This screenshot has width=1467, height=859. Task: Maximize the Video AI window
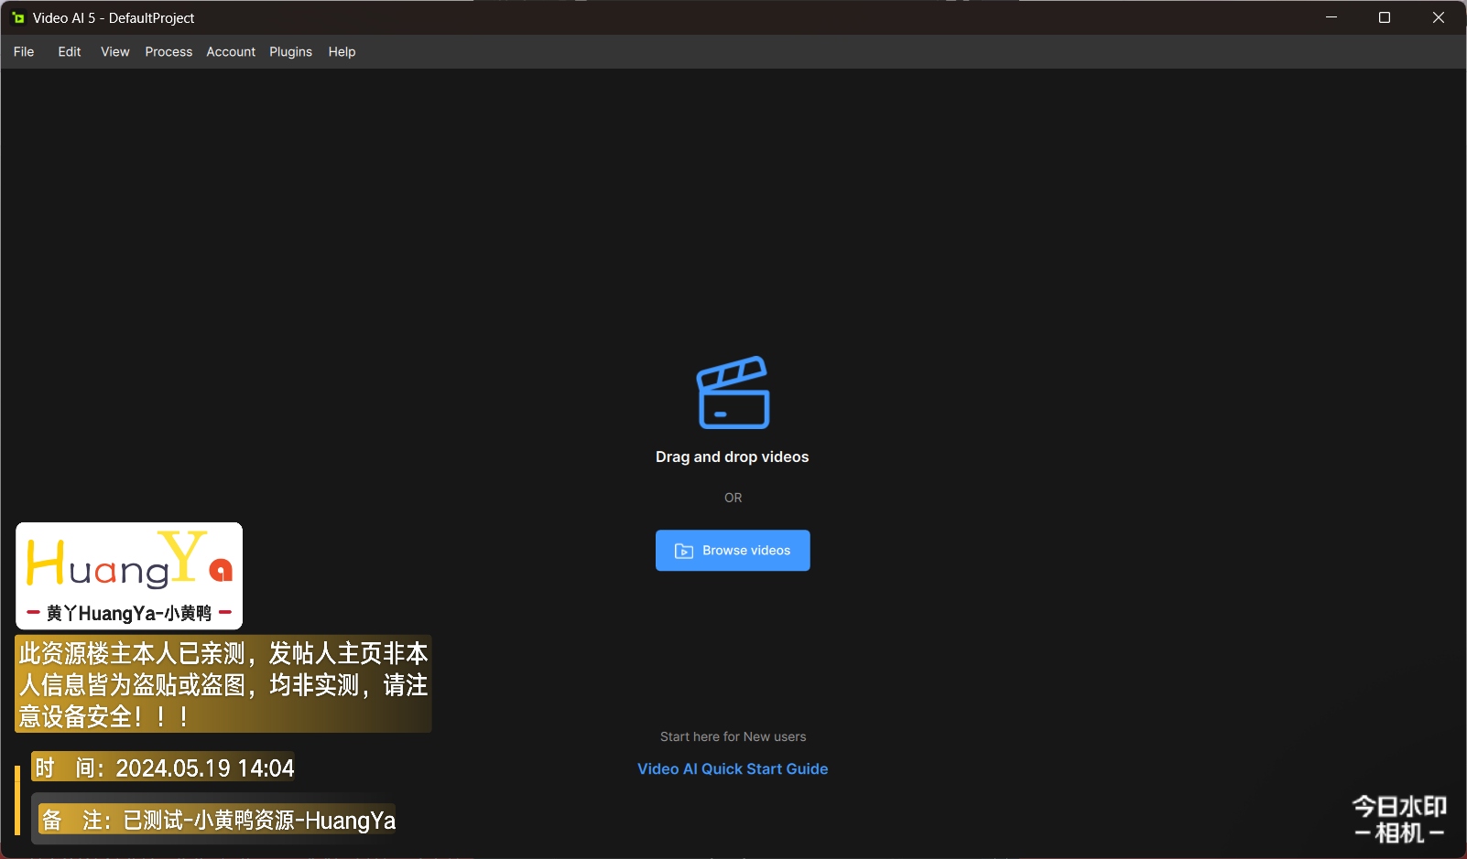pyautogui.click(x=1385, y=17)
